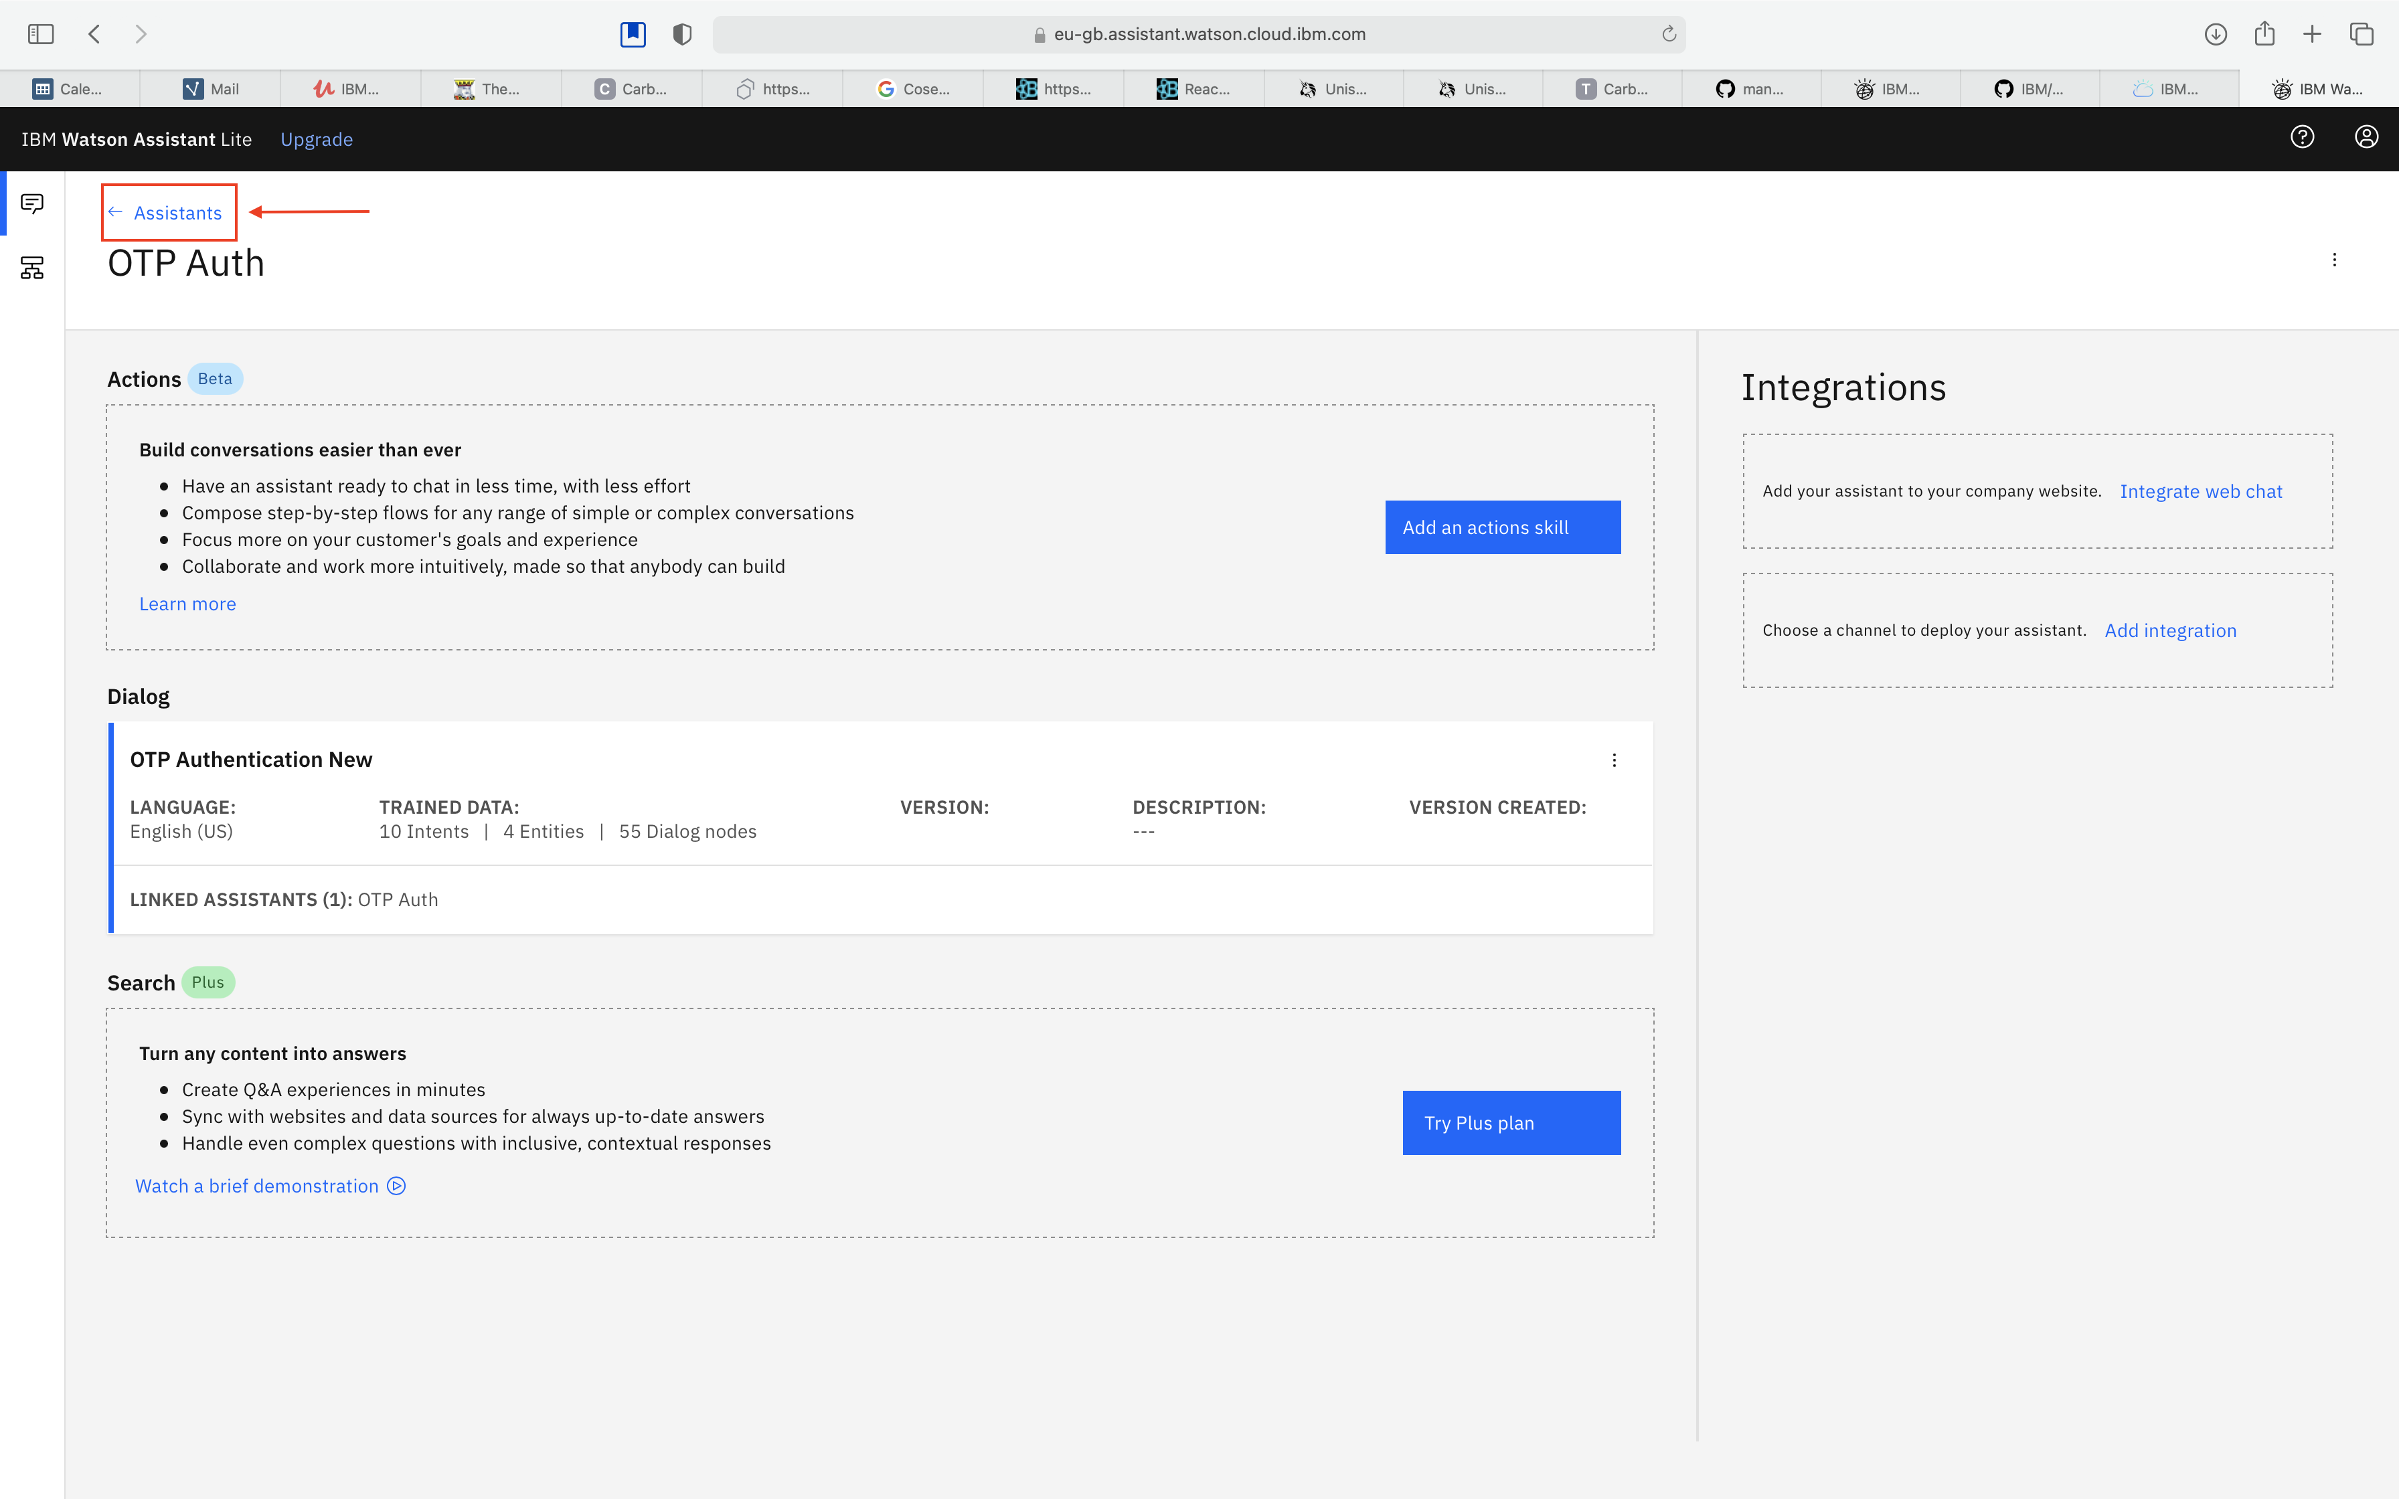Show the tab overview button
Screen dimensions: 2399x1499
pyautogui.click(x=2362, y=33)
